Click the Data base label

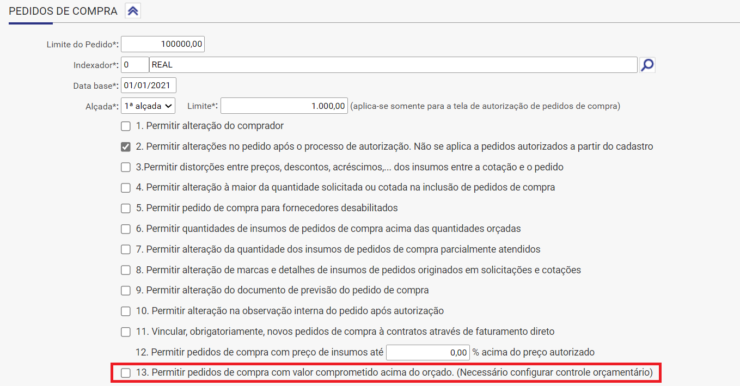(96, 85)
